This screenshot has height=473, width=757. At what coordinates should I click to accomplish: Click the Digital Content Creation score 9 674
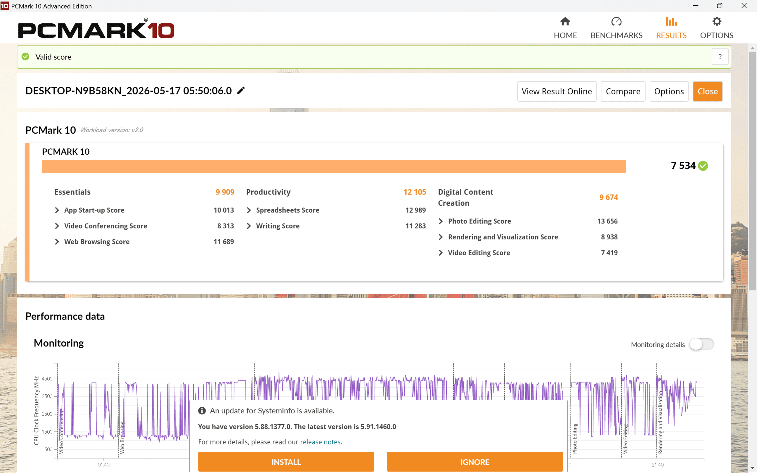pyautogui.click(x=609, y=197)
